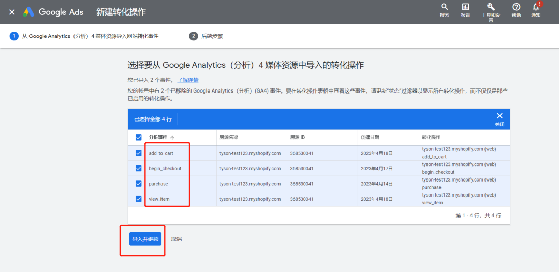559x272 pixels.
Task: Toggle the select-all header checkbox
Action: tap(138, 138)
